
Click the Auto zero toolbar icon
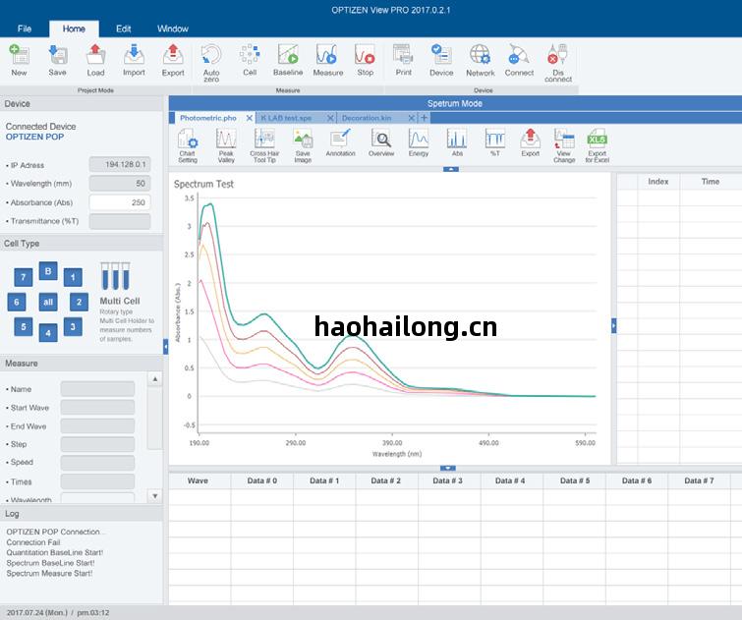point(210,60)
